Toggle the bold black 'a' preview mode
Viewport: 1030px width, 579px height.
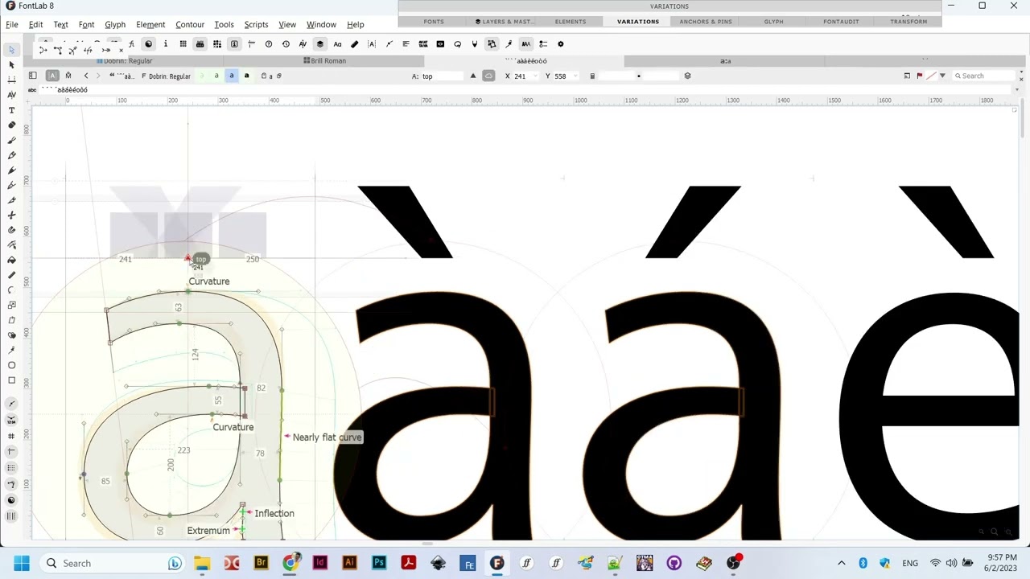(246, 76)
